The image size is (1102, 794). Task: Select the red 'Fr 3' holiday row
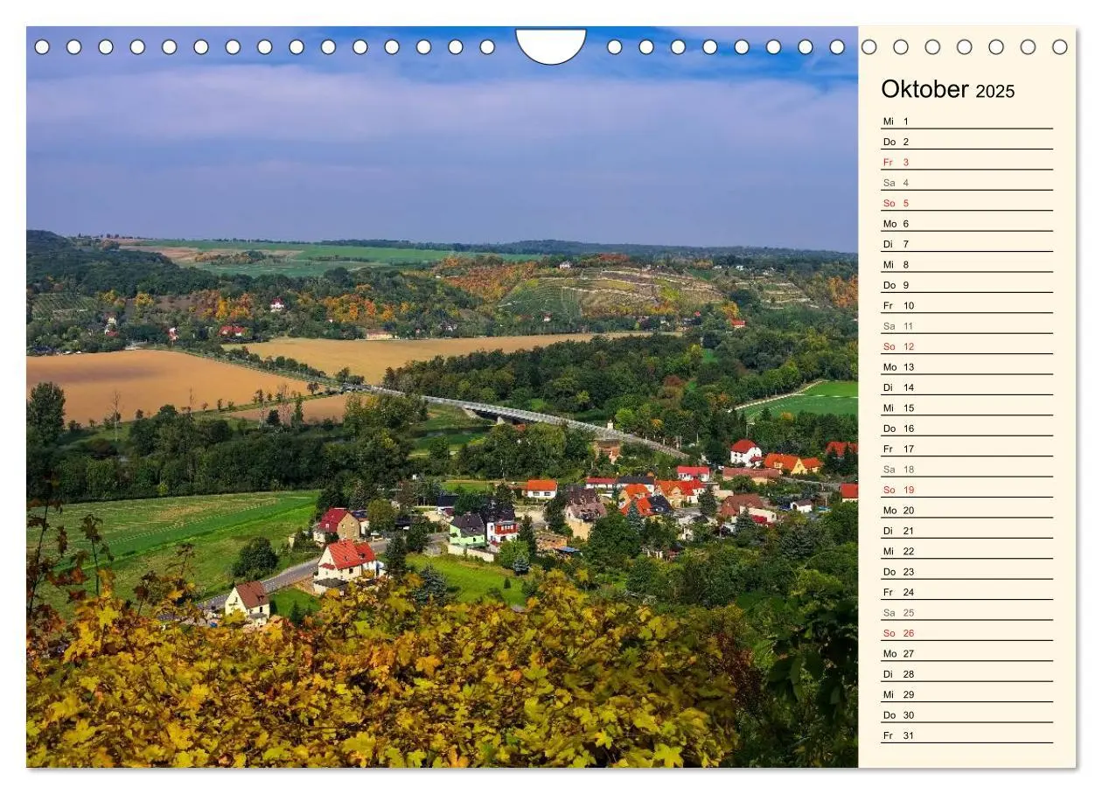click(966, 162)
